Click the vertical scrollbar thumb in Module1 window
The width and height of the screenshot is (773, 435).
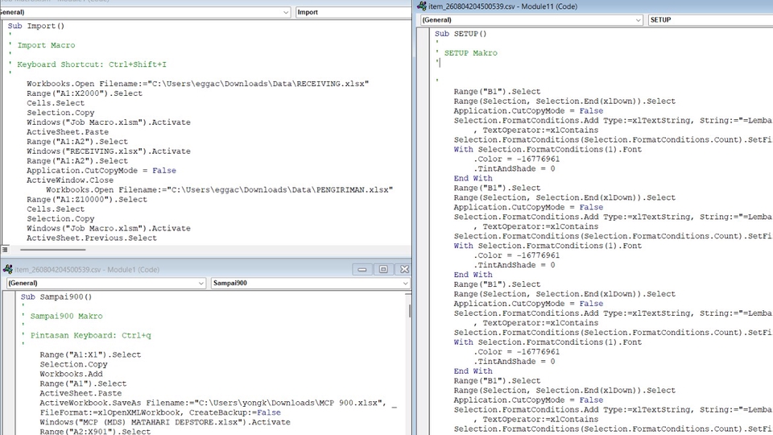click(409, 311)
